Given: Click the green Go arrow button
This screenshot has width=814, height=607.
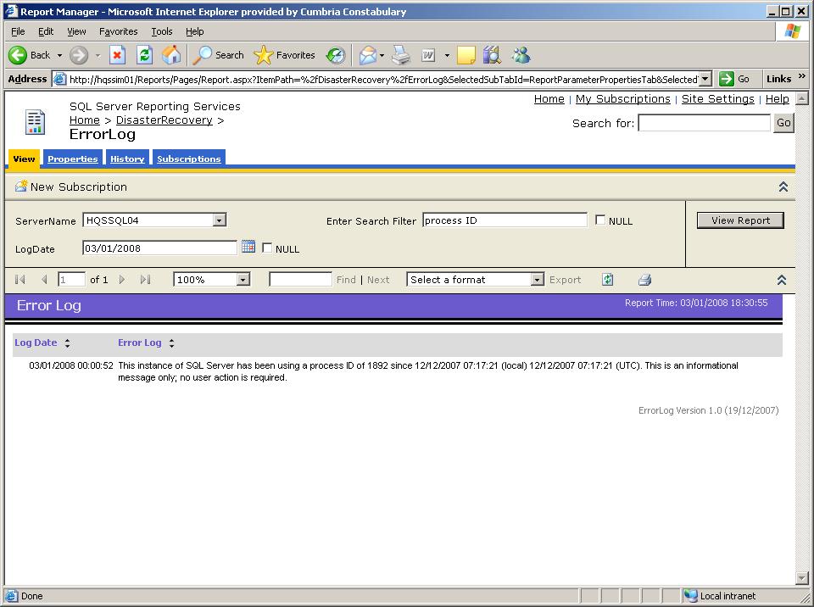Looking at the screenshot, I should (727, 79).
